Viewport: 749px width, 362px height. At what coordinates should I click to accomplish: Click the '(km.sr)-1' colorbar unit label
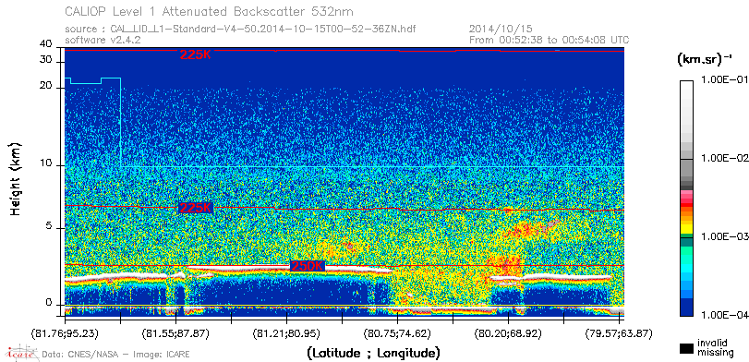point(705,60)
